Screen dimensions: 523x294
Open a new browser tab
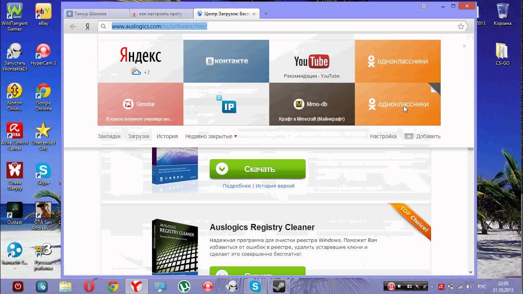[x=266, y=14]
